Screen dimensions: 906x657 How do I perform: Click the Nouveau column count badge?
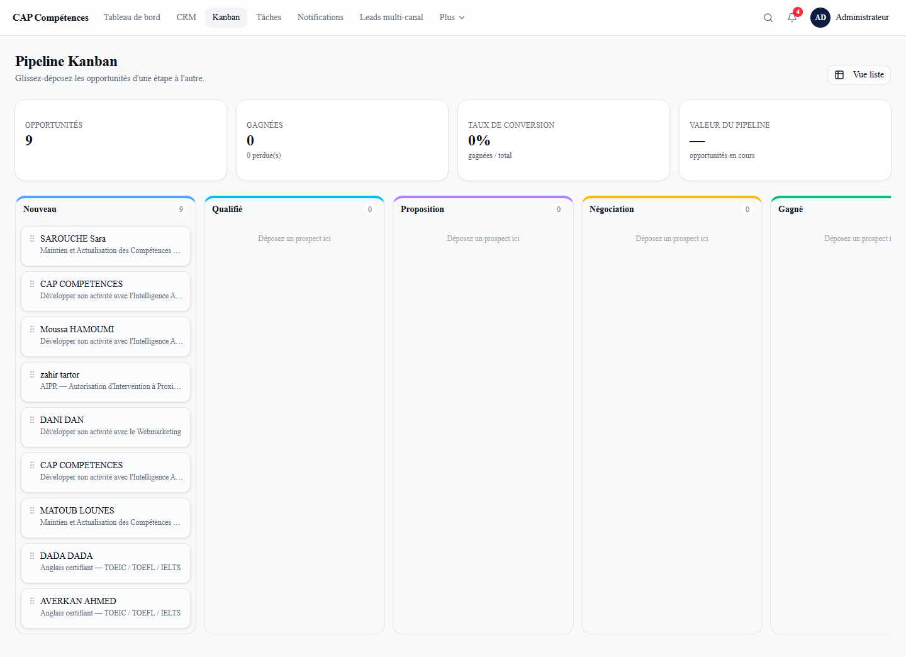tap(181, 210)
